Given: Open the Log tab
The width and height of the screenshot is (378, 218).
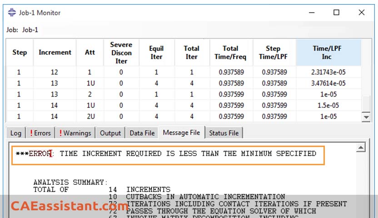Looking at the screenshot, I should pos(15,133).
